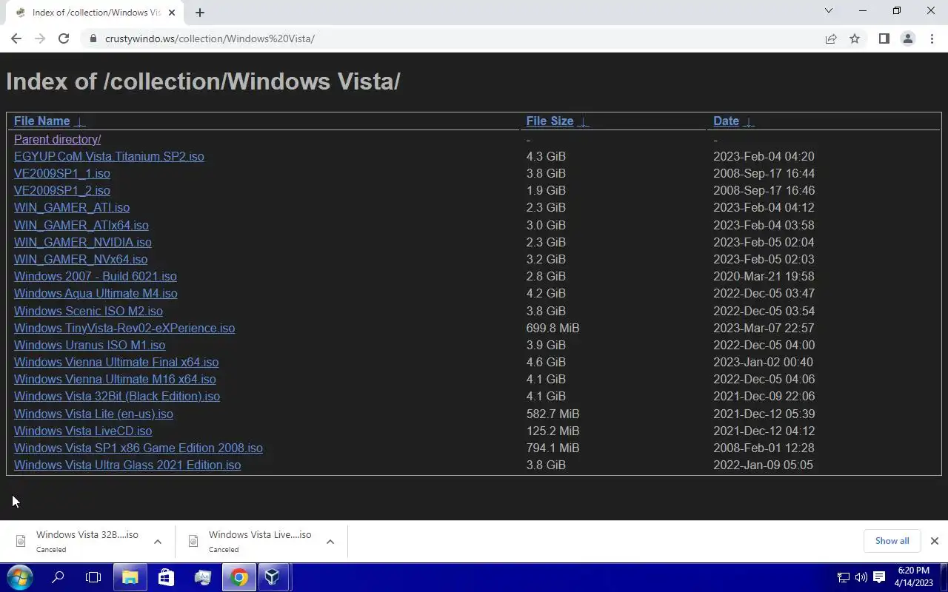Open the tab search chevron
Image resolution: width=948 pixels, height=592 pixels.
(x=829, y=11)
